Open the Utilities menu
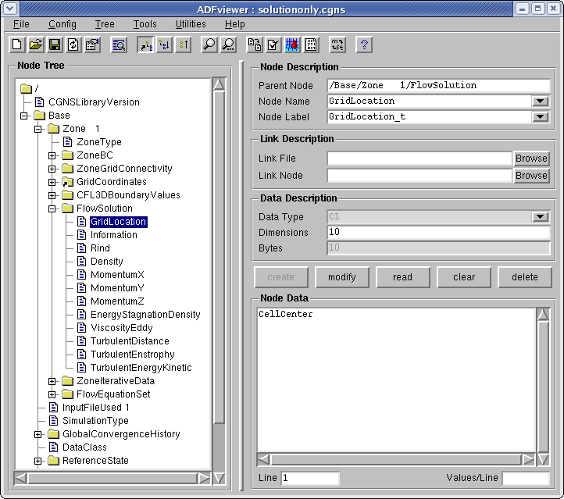The height and width of the screenshot is (499, 564). pyautogui.click(x=191, y=24)
